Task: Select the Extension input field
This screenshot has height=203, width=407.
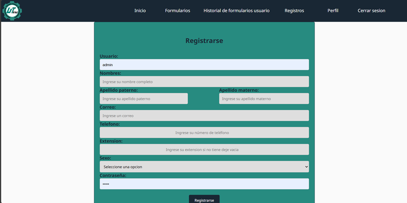Action: 204,150
